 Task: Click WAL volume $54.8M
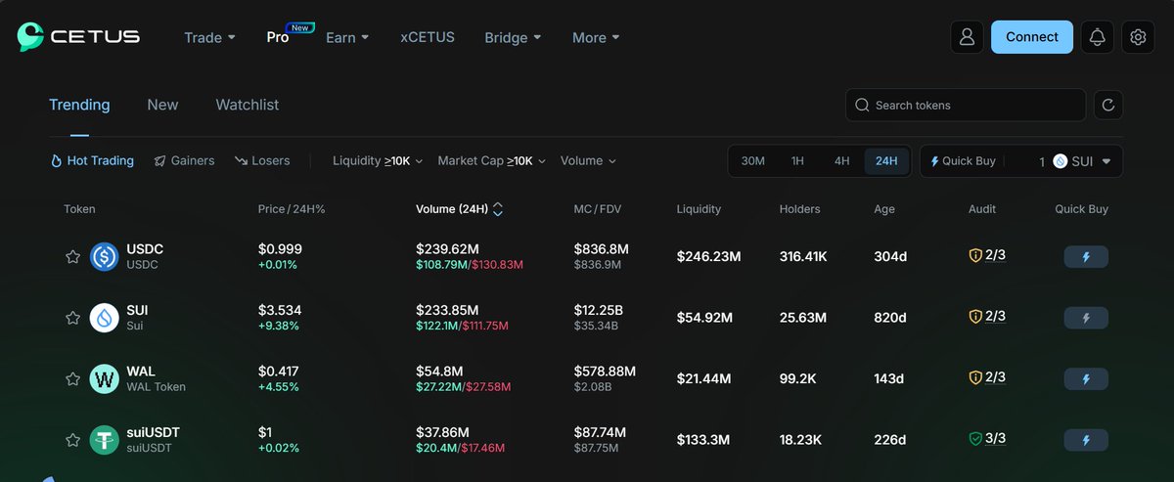(439, 372)
